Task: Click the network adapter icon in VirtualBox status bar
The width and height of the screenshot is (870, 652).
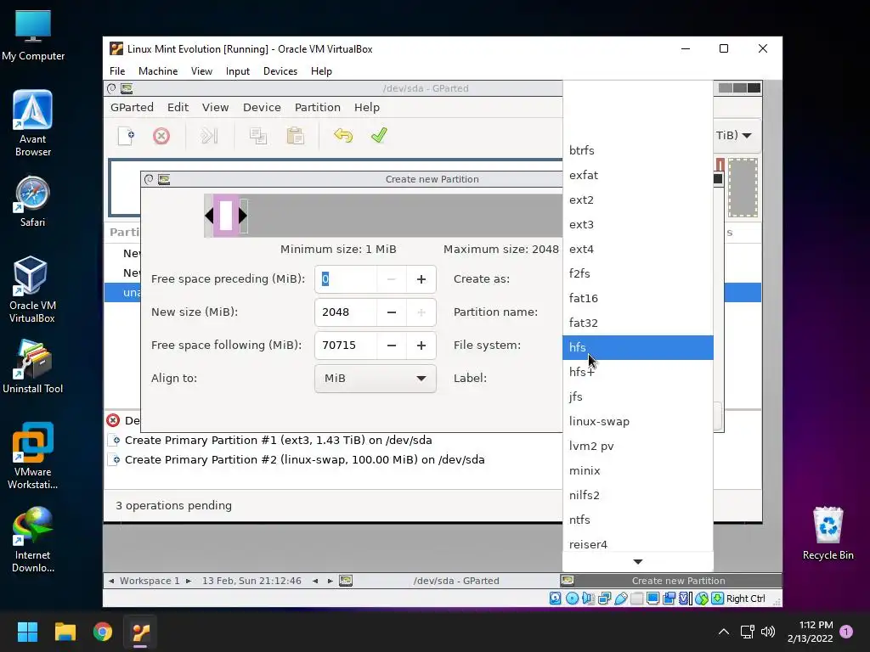Action: coord(604,599)
